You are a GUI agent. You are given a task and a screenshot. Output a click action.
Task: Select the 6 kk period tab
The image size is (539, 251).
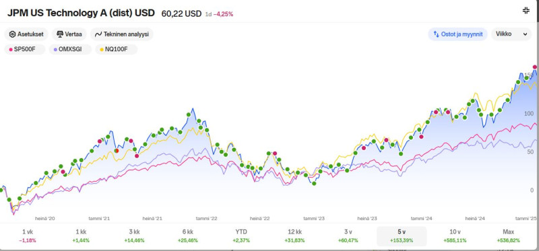point(188,236)
